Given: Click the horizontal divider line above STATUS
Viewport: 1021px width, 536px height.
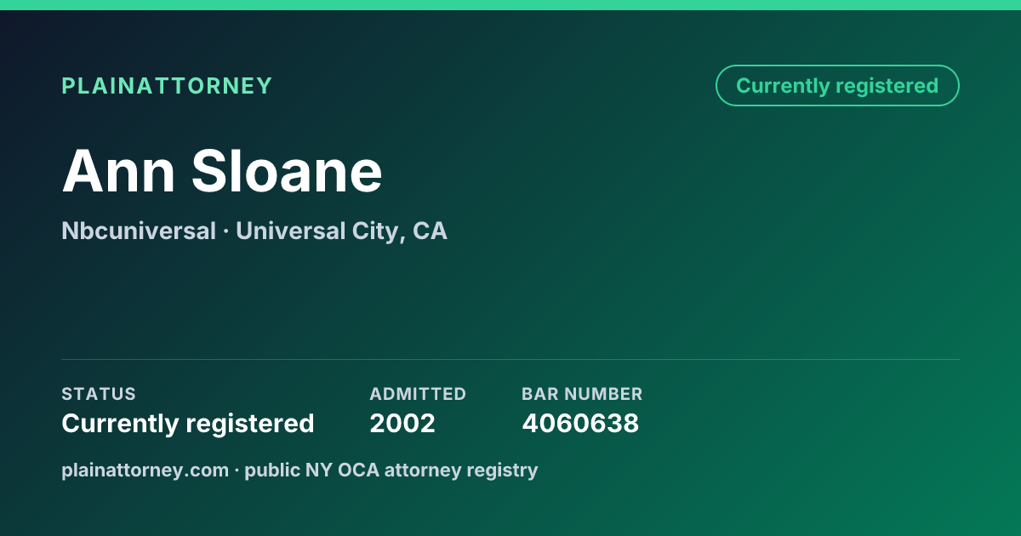Looking at the screenshot, I should (x=510, y=359).
